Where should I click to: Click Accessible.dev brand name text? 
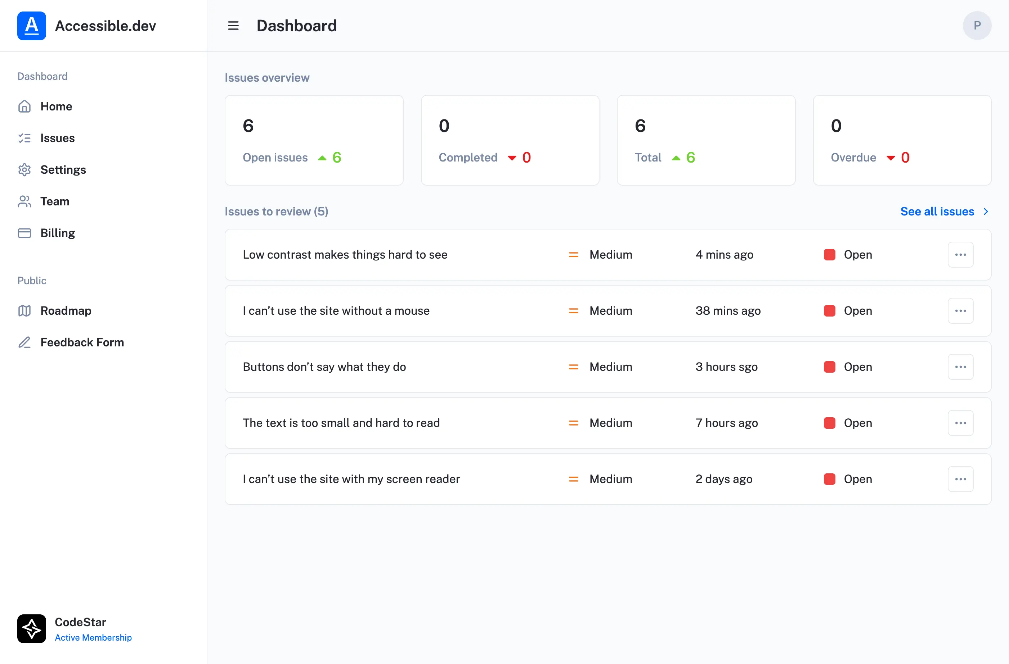106,26
